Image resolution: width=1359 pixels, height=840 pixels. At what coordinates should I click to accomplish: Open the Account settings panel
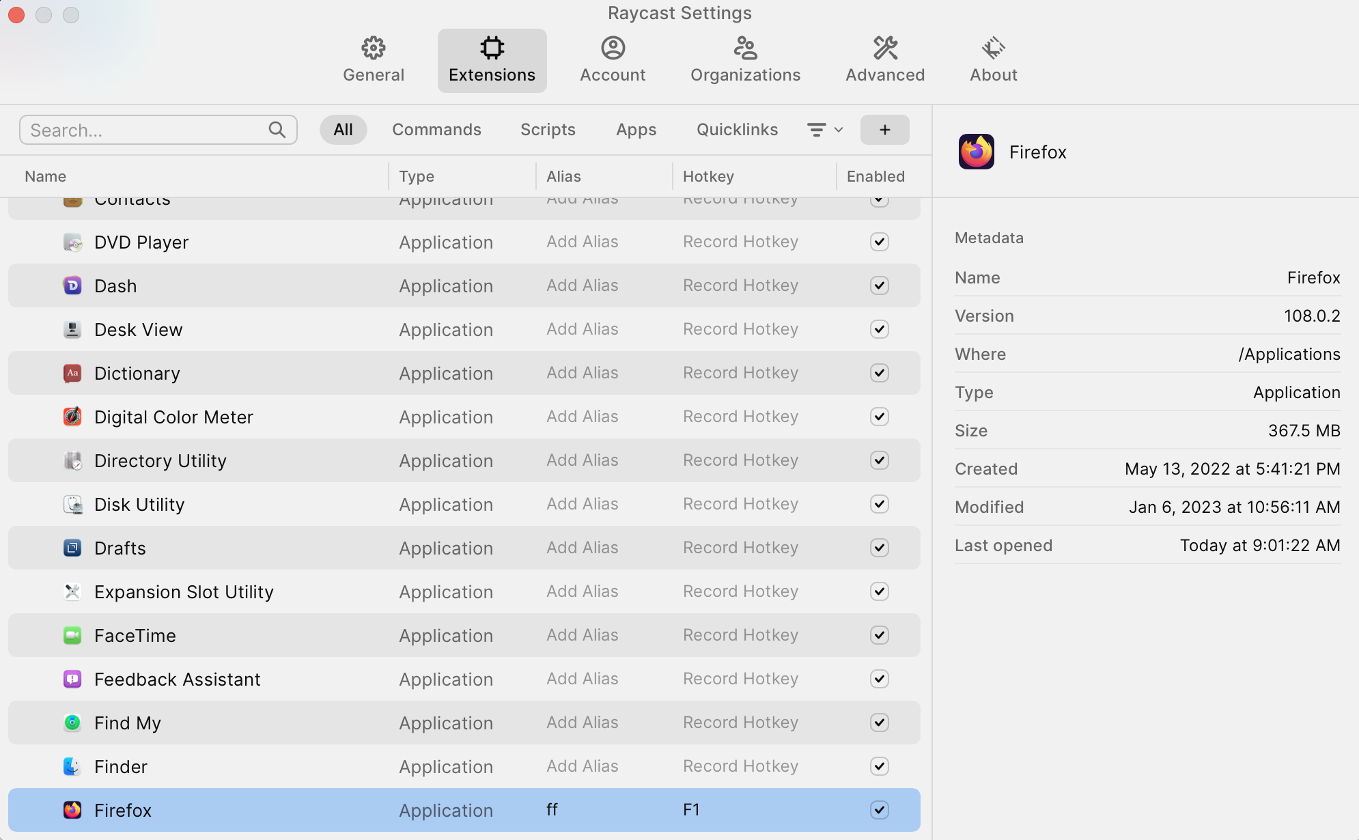(x=613, y=58)
